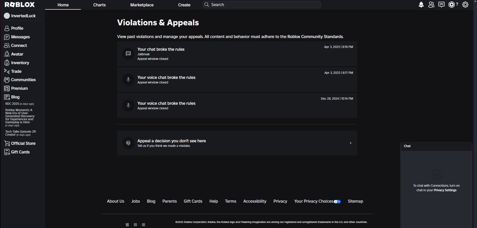Open the Messages sidebar link

coord(20,37)
